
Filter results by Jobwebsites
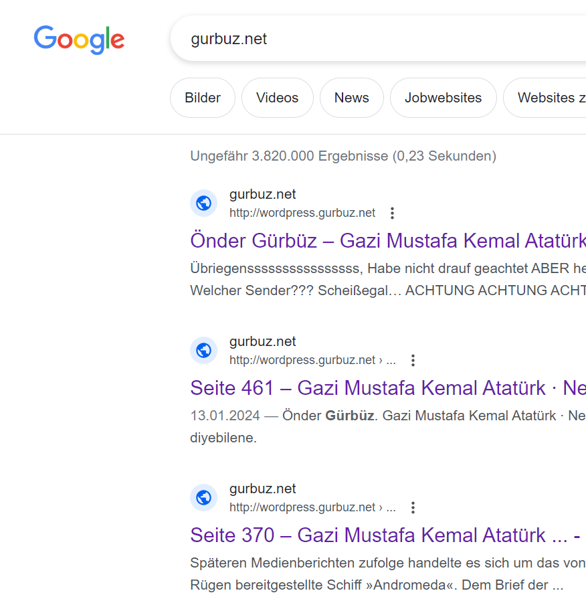(443, 98)
